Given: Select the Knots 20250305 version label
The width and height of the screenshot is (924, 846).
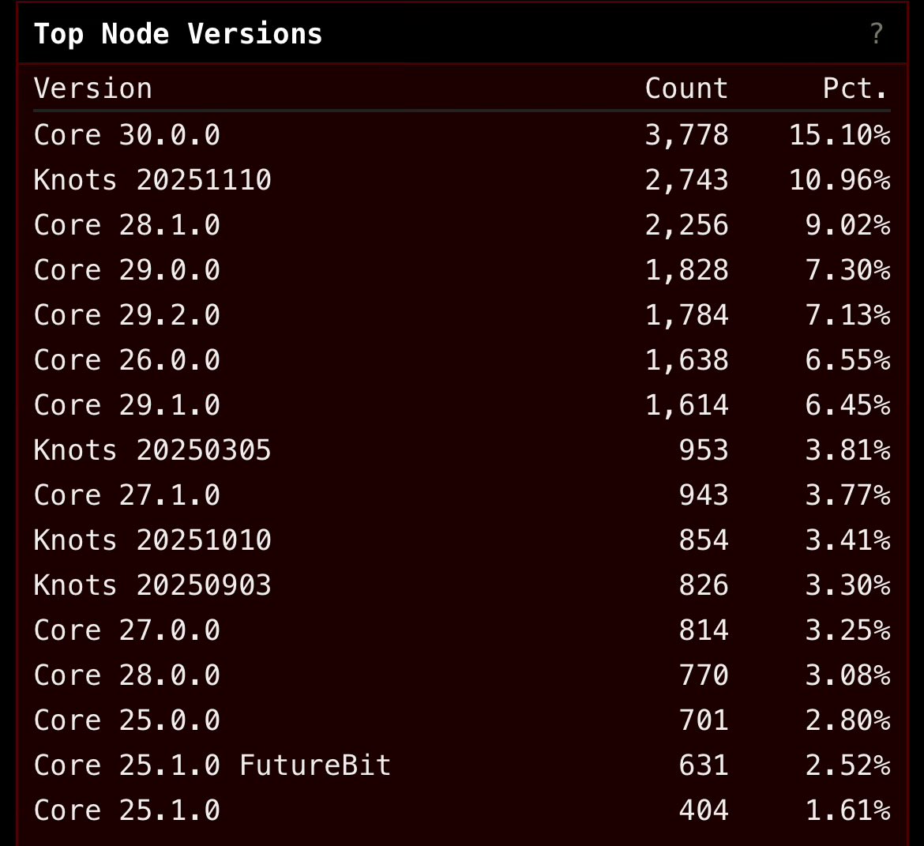Looking at the screenshot, I should pyautogui.click(x=152, y=449).
